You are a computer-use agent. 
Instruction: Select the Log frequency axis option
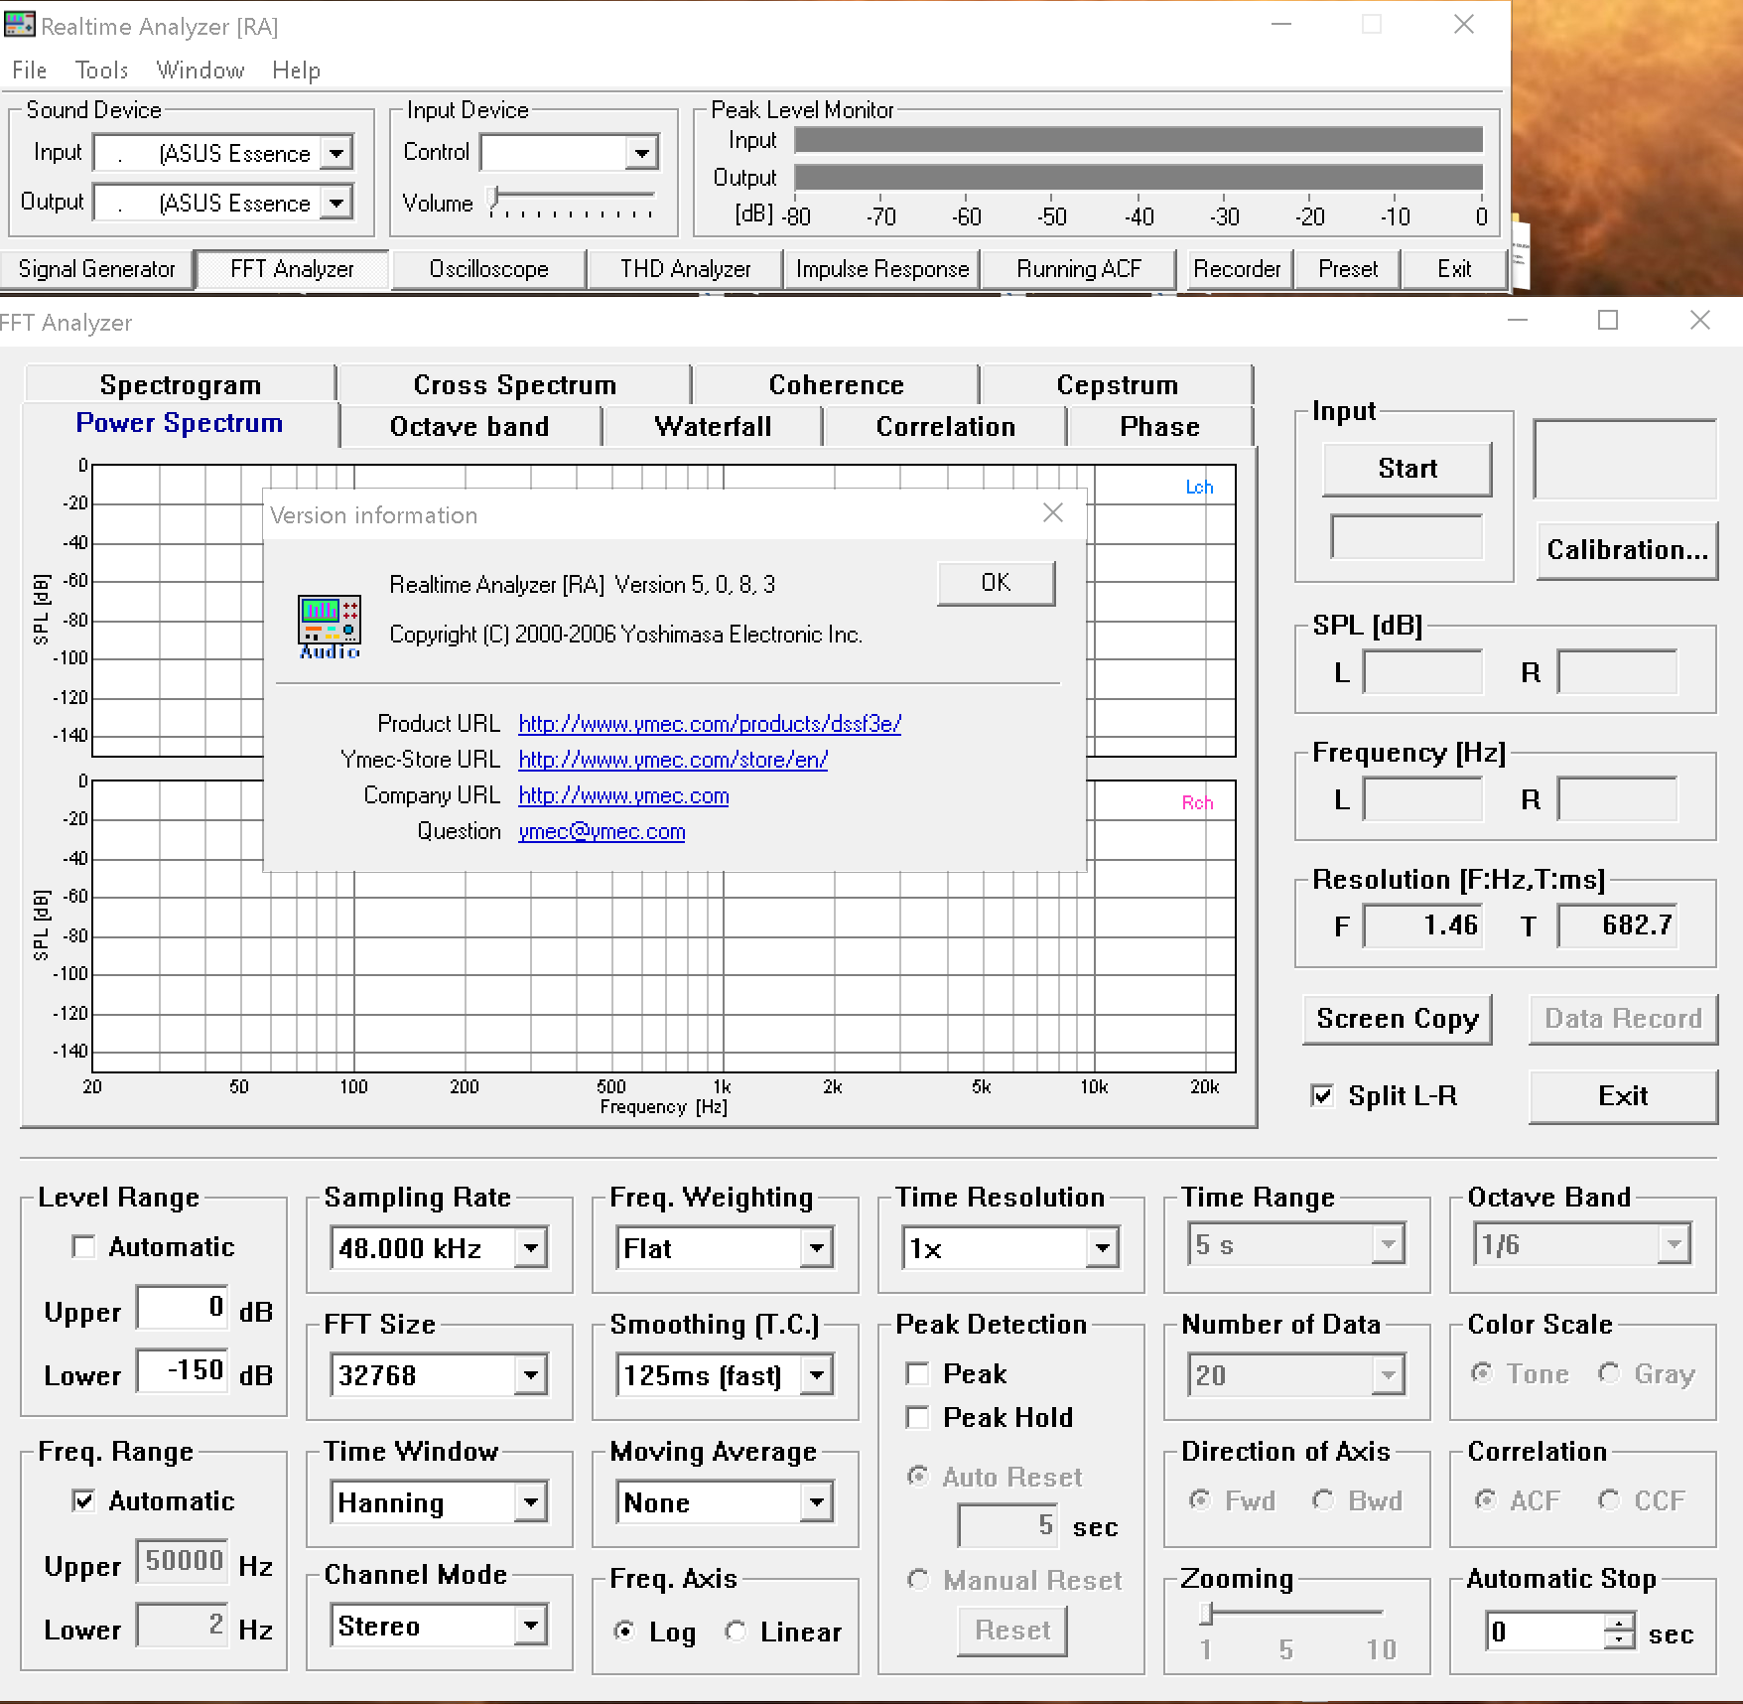coord(624,1631)
